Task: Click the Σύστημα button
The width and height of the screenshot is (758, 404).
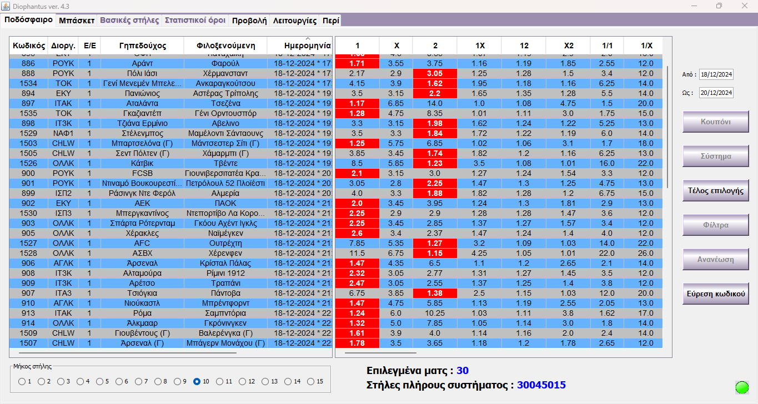Action: 715,156
